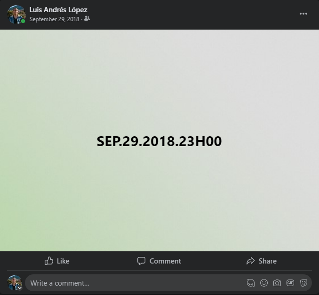Screen dimensions: 319x295
Task: Open the sticker picker in comment box
Action: 303,283
